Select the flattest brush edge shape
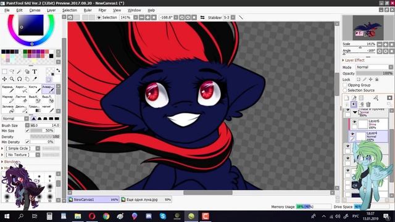The width and height of the screenshot is (395, 222). pyautogui.click(x=57, y=118)
